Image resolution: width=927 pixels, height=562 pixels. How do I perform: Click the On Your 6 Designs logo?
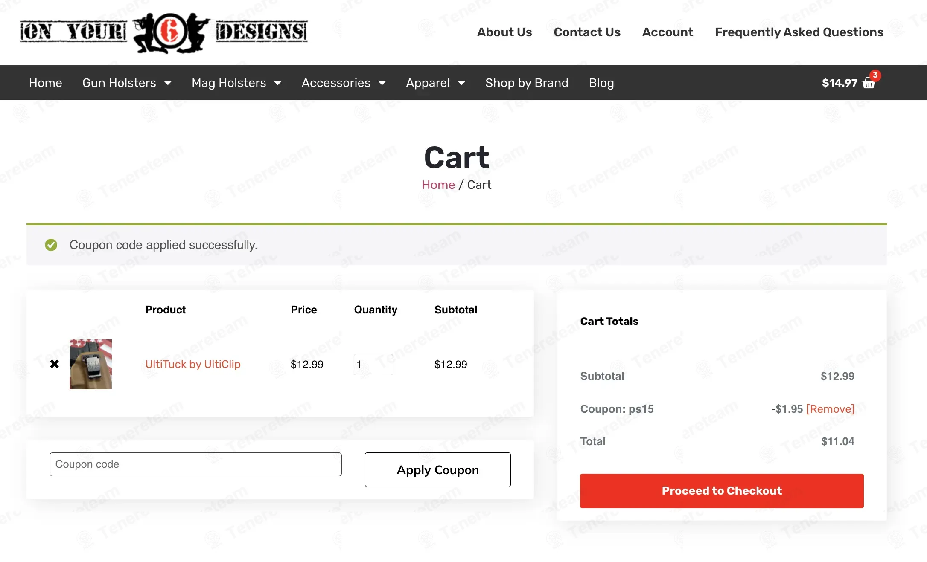164,32
